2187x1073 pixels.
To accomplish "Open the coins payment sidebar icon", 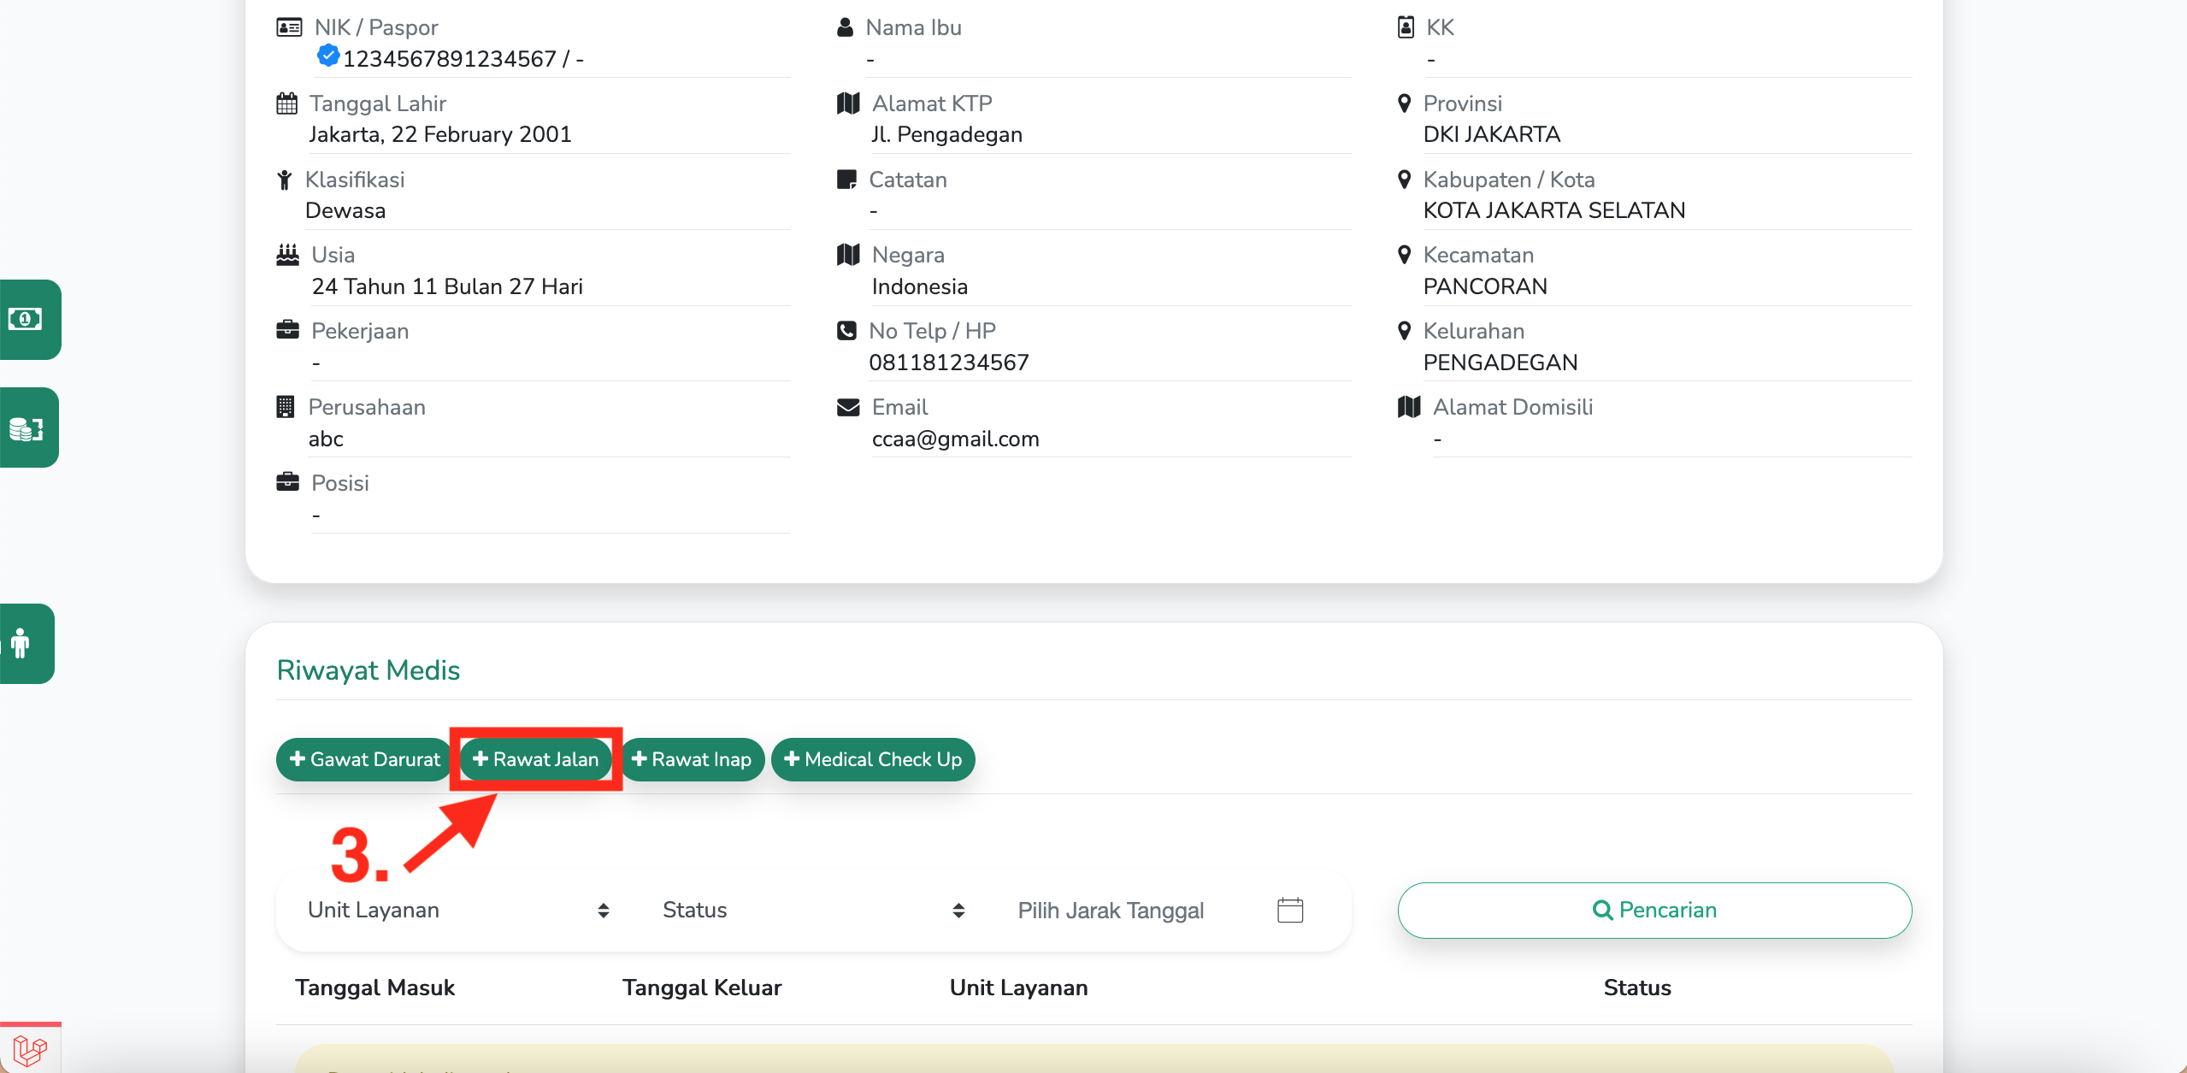I will tap(26, 428).
